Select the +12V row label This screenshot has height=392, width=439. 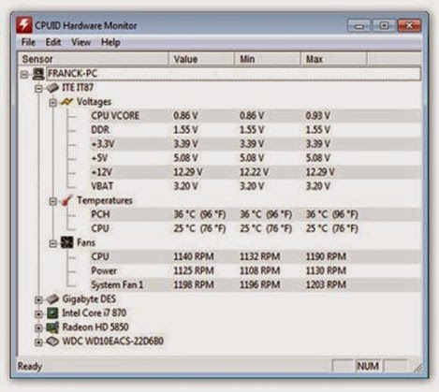click(102, 172)
